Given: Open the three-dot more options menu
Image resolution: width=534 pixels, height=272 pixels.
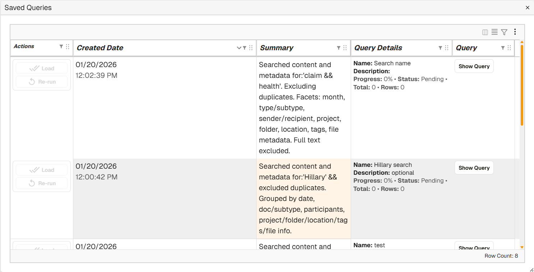Looking at the screenshot, I should [515, 32].
